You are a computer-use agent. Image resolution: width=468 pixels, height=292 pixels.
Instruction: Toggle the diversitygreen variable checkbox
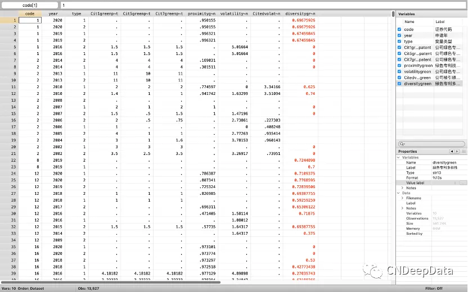tap(399, 84)
